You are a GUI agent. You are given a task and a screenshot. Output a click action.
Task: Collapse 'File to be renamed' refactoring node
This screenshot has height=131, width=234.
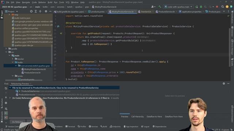point(10,88)
